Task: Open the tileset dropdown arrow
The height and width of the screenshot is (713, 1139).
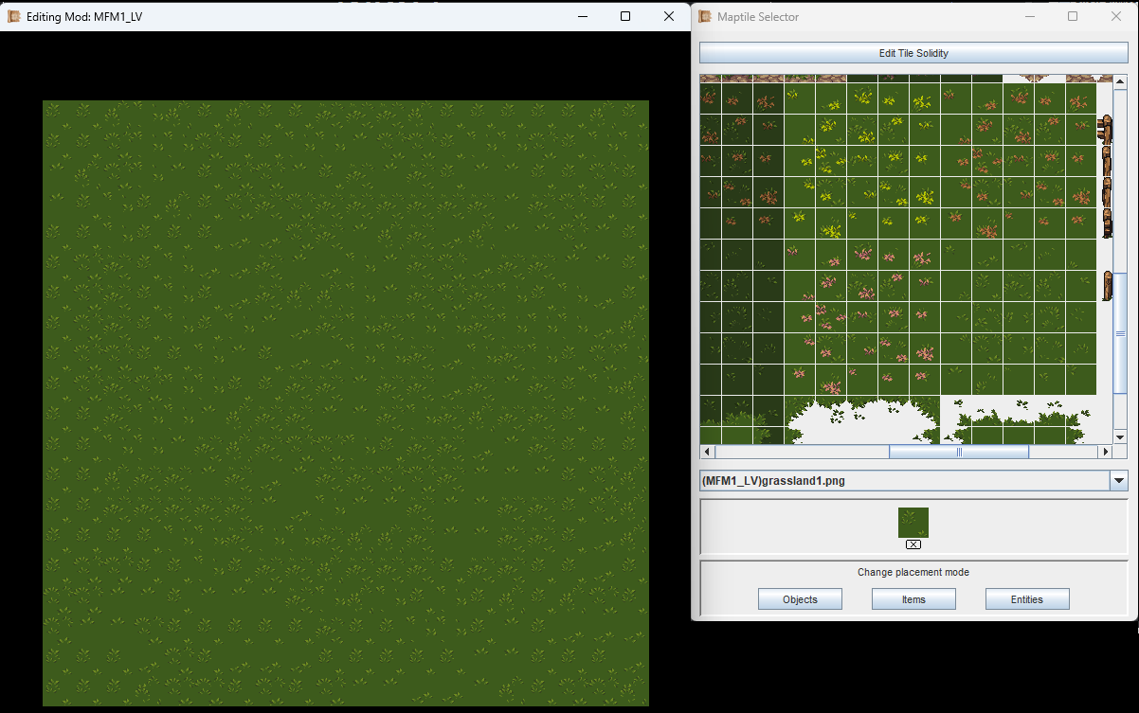Action: [1119, 481]
